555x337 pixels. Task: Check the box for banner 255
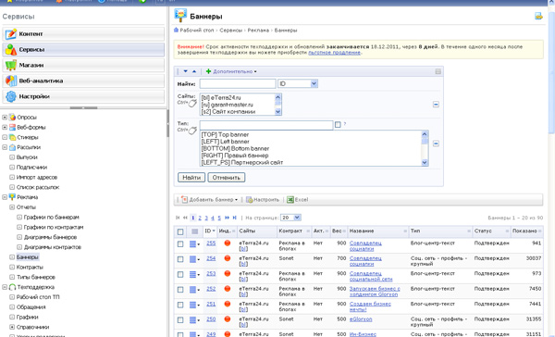tap(180, 243)
